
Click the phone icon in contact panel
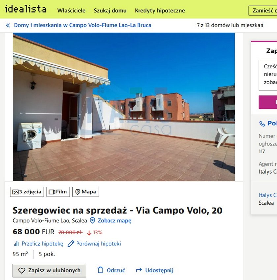point(262,123)
